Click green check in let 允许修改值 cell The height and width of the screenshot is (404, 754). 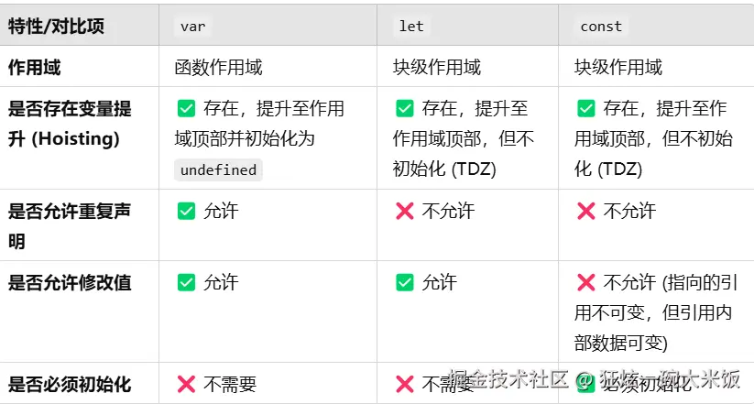tap(404, 283)
